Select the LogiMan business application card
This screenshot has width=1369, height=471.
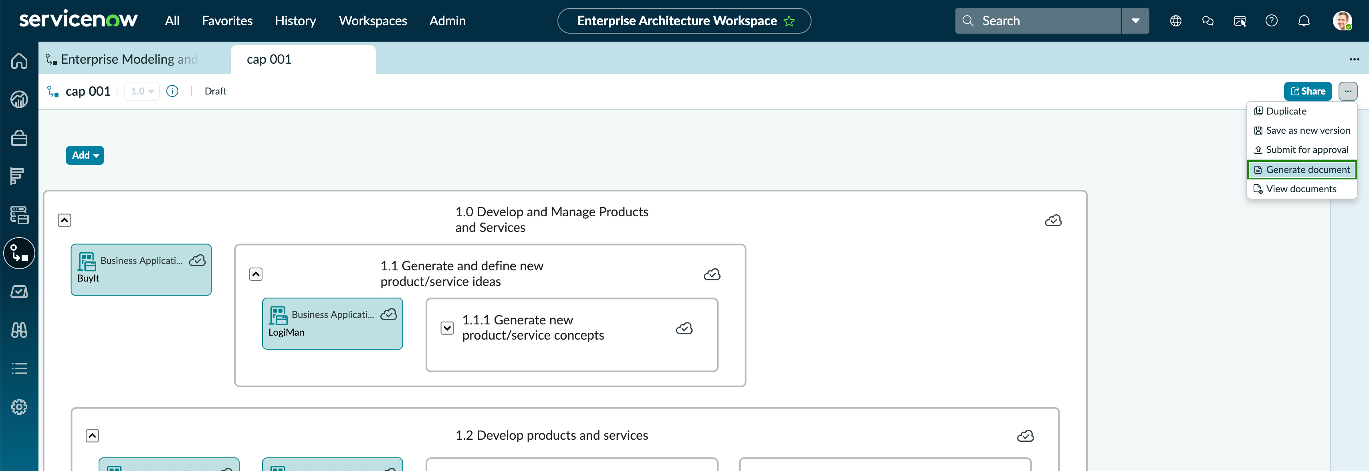click(x=332, y=323)
